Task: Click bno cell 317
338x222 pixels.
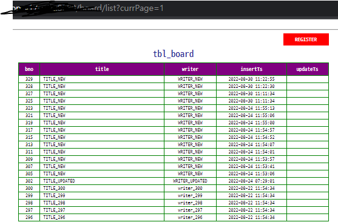Action: tap(29, 130)
